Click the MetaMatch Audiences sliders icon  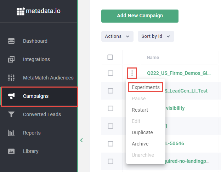[11, 78]
